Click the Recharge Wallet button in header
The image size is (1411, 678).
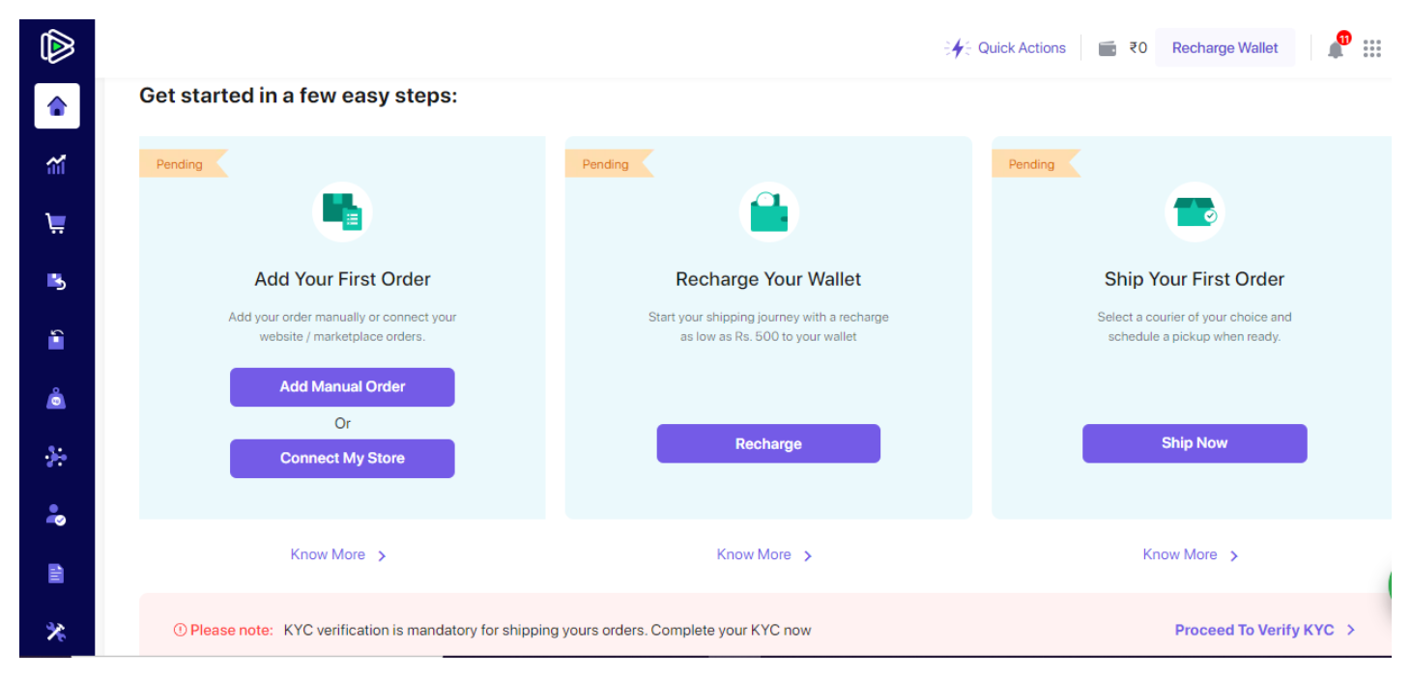[x=1224, y=48]
